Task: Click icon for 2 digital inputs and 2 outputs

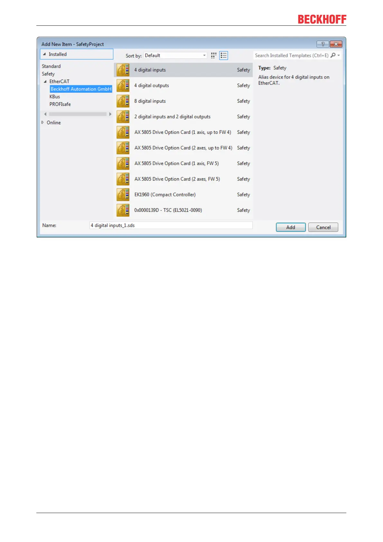Action: tap(123, 117)
